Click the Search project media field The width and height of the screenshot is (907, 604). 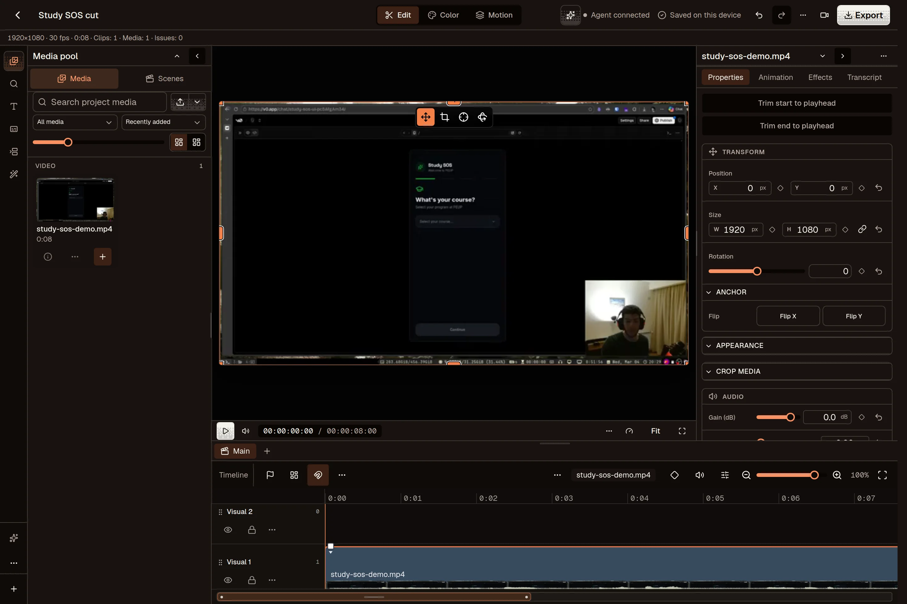coord(100,102)
